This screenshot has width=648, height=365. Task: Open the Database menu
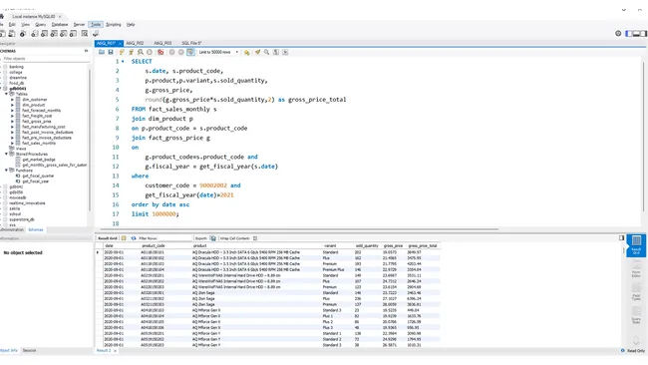tap(60, 24)
